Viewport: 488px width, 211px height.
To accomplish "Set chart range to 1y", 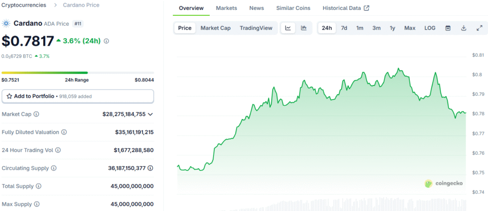I will [x=393, y=28].
